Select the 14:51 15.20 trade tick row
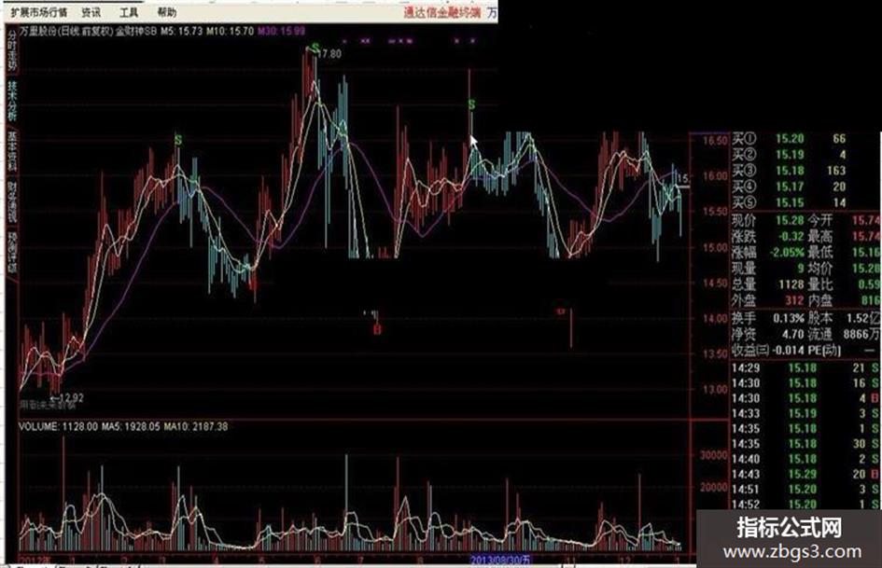Image resolution: width=882 pixels, height=568 pixels. click(x=805, y=490)
